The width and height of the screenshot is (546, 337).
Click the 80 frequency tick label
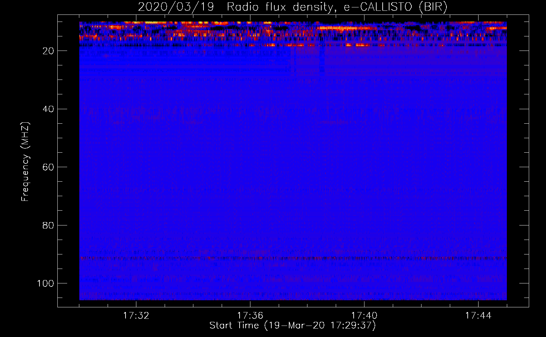tap(48, 225)
